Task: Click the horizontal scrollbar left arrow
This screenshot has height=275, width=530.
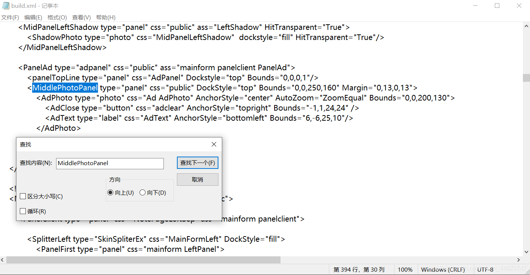Action: pos(3,260)
